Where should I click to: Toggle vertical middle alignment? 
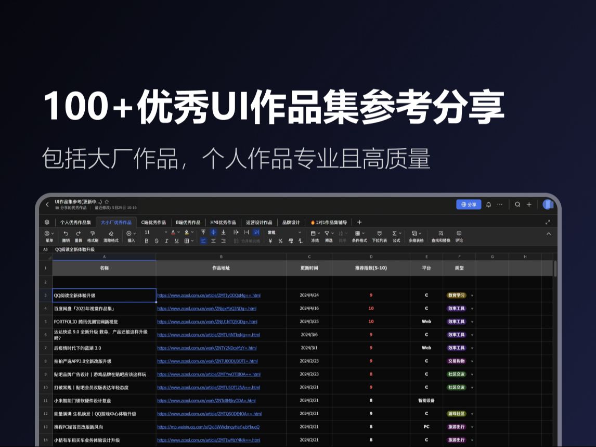tap(213, 232)
